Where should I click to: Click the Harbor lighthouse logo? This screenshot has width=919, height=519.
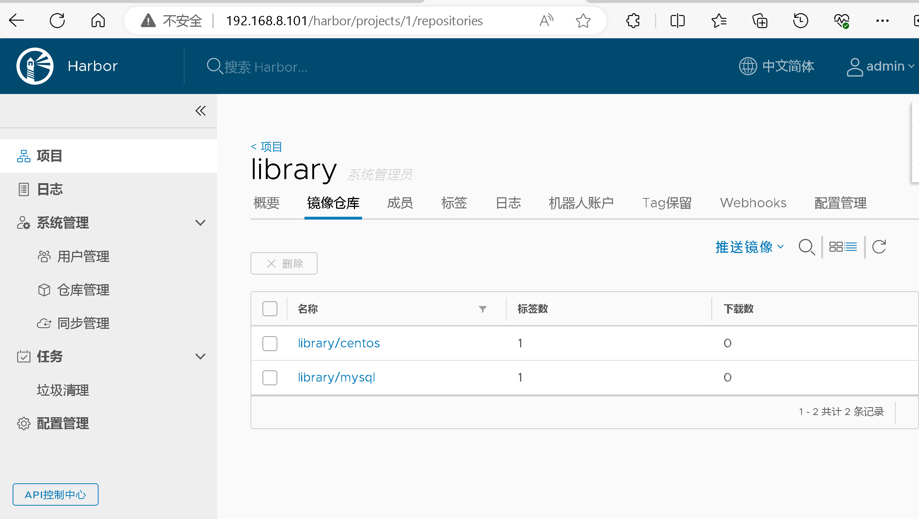35,66
